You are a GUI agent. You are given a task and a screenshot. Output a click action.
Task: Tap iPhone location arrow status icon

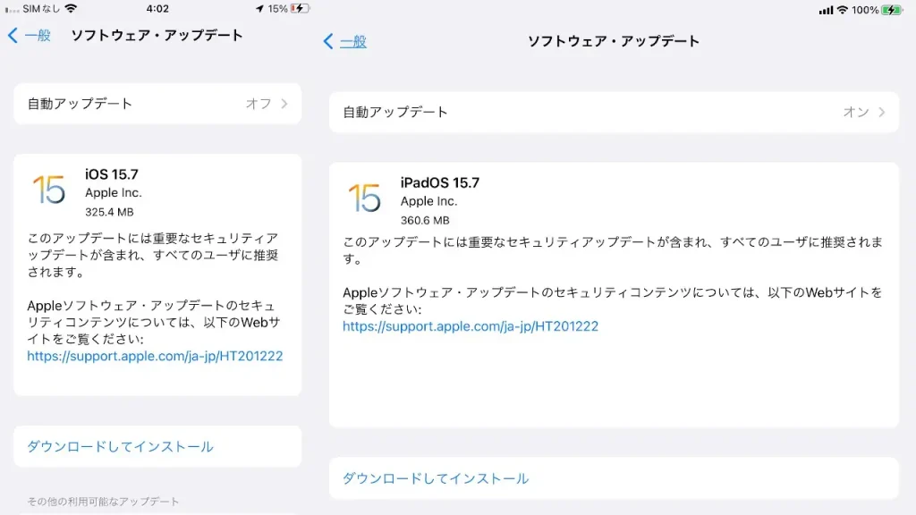click(x=259, y=9)
